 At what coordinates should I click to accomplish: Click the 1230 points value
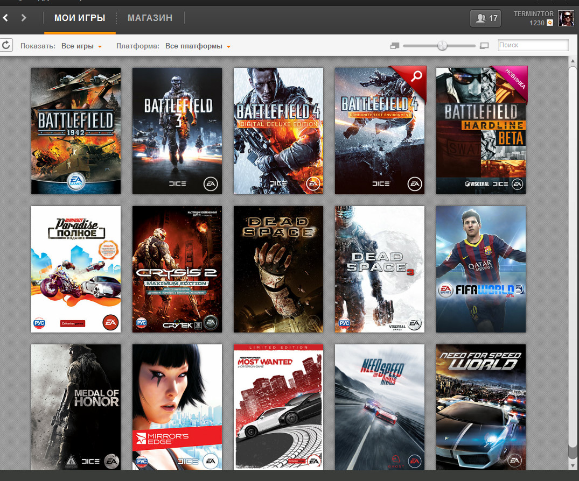click(537, 23)
